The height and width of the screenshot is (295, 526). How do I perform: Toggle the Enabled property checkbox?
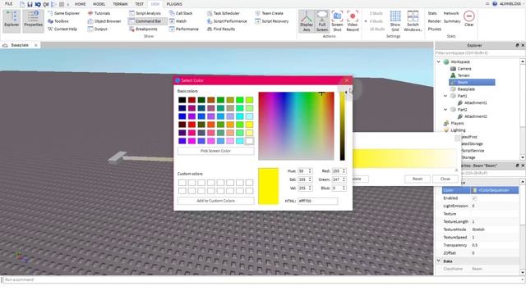(474, 198)
